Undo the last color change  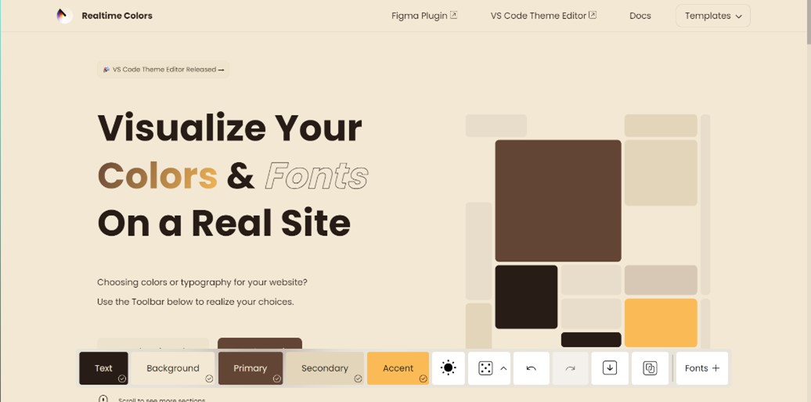pos(531,368)
